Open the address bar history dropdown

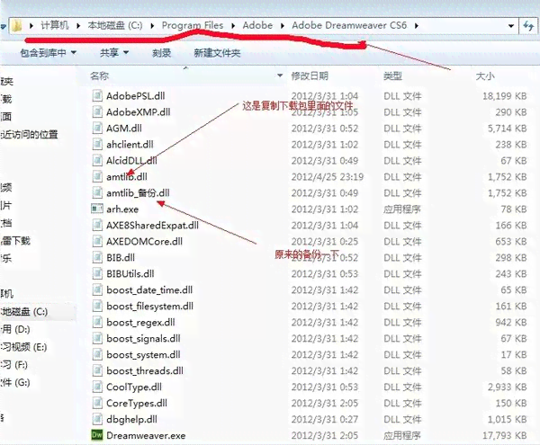(511, 26)
